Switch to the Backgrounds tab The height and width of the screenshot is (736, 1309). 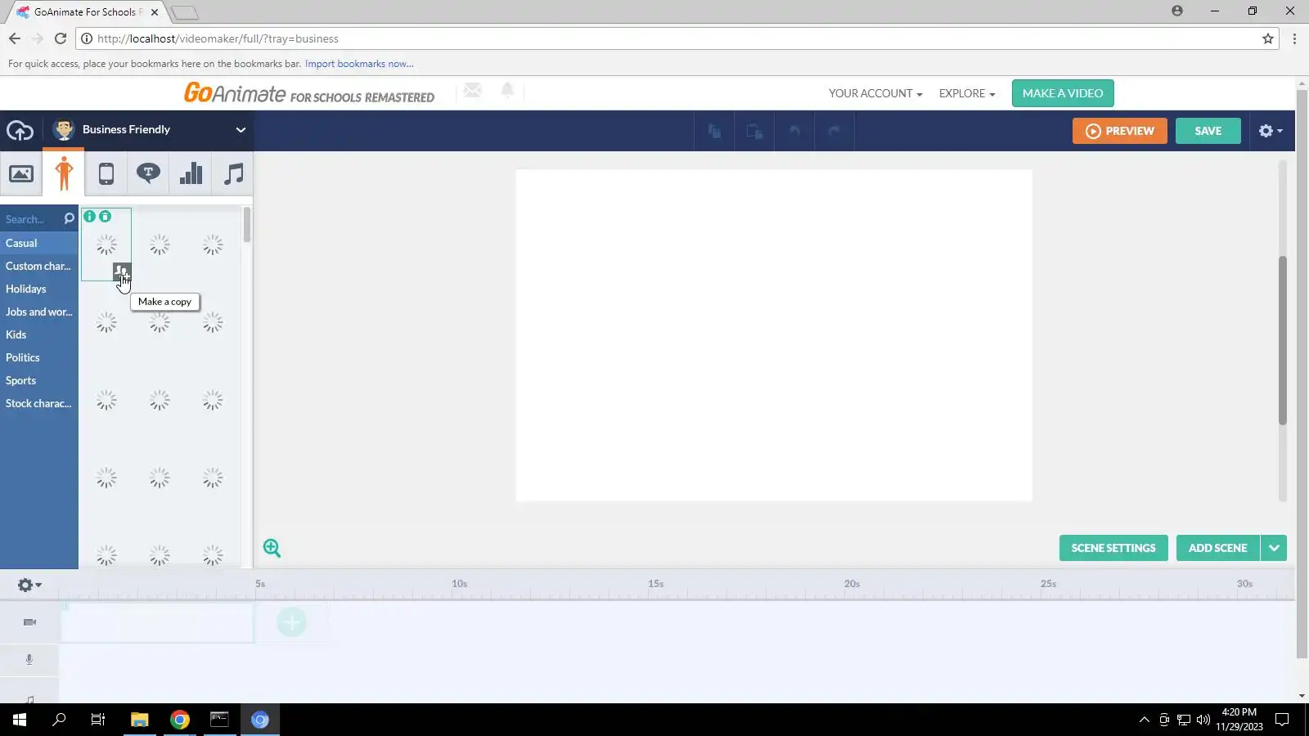coord(21,173)
